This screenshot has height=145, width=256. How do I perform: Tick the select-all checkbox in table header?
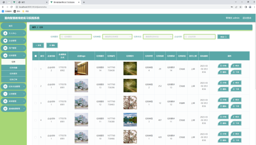tap(36, 56)
